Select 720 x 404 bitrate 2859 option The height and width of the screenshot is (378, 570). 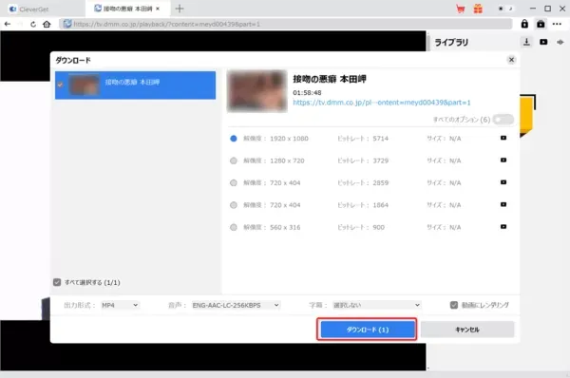pos(234,182)
